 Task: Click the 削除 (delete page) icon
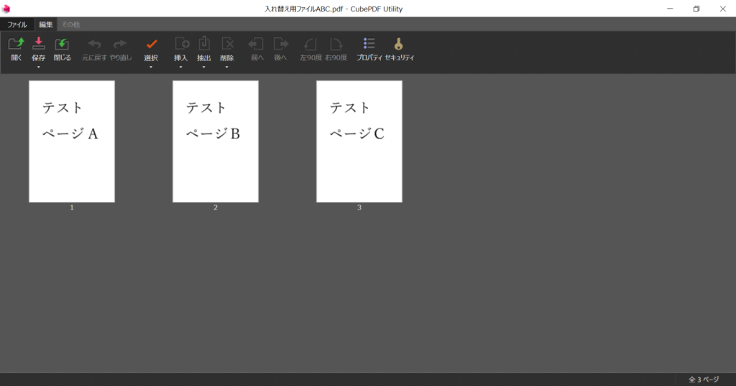(227, 44)
